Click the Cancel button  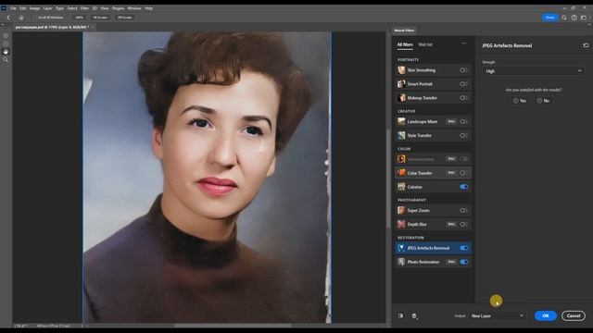click(574, 315)
